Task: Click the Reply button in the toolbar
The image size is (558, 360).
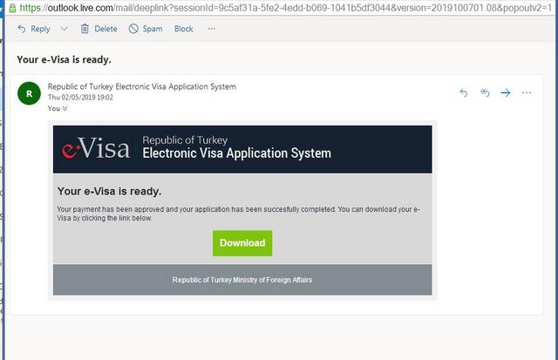Action: coord(34,29)
